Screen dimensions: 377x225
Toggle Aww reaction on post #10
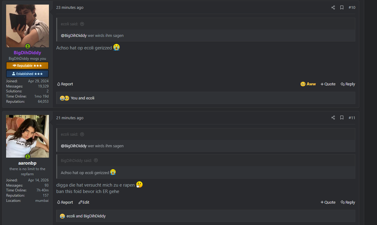308,84
